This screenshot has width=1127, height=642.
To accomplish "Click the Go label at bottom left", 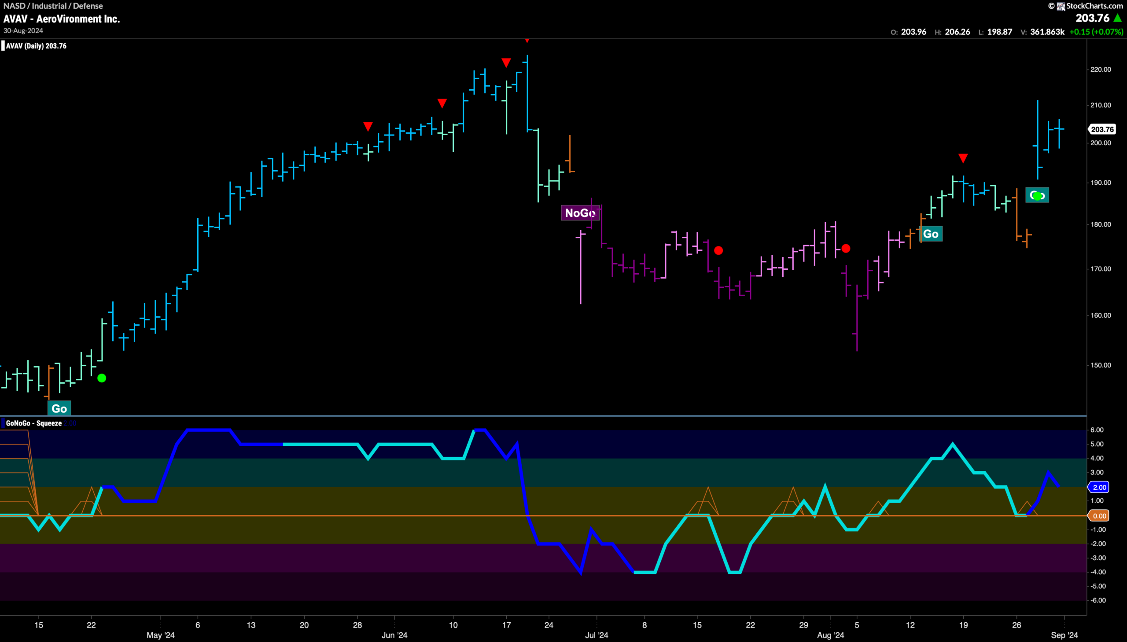I will pos(59,408).
